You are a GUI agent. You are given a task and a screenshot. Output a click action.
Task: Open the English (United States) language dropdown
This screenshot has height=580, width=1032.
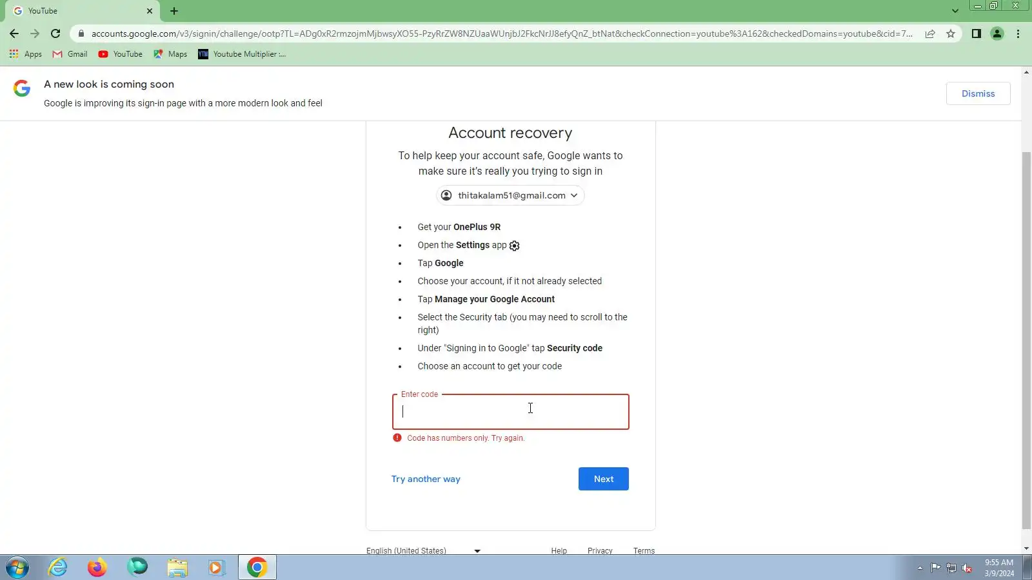click(423, 550)
